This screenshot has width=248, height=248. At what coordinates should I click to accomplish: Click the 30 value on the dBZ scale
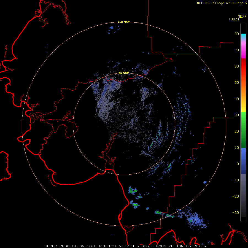(237, 115)
